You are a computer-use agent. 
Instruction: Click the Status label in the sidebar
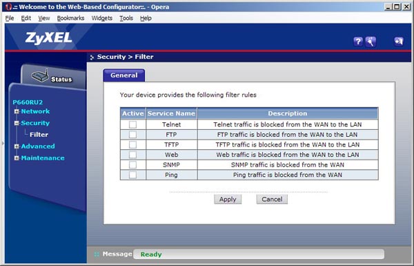61,79
